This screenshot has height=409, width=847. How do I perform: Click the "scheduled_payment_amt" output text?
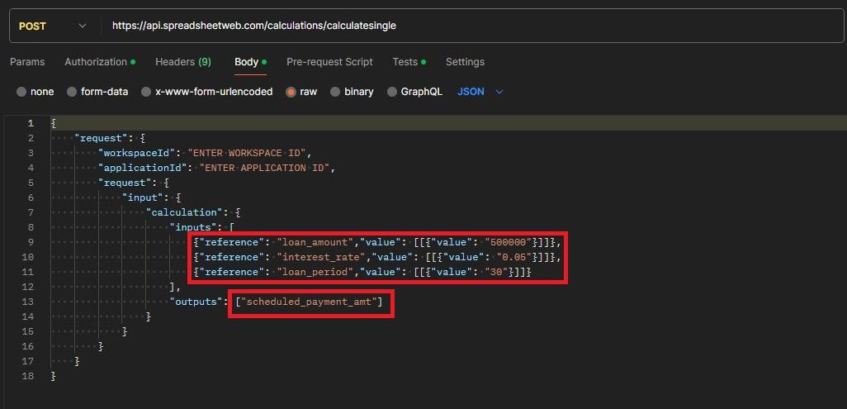pyautogui.click(x=309, y=302)
